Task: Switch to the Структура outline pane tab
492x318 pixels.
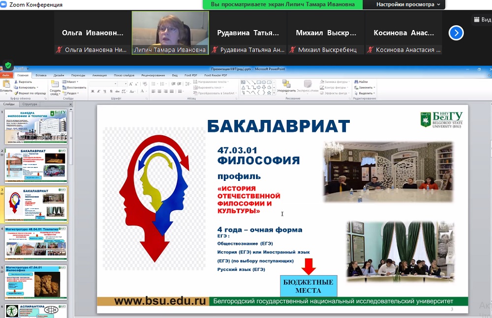Action: [30, 104]
